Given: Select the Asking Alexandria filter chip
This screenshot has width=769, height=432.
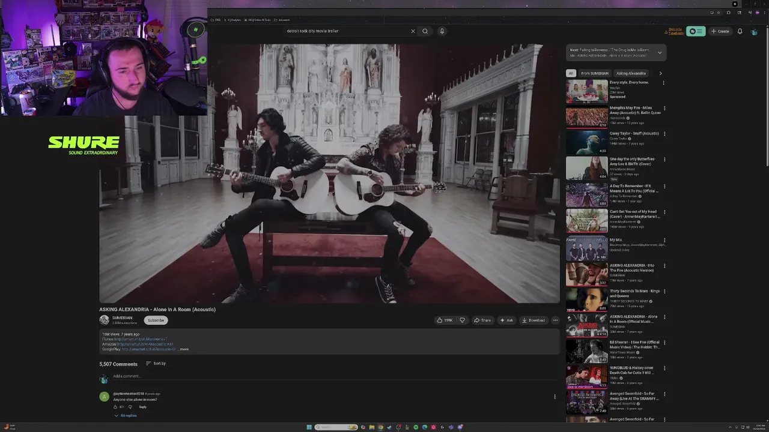Looking at the screenshot, I should (631, 73).
